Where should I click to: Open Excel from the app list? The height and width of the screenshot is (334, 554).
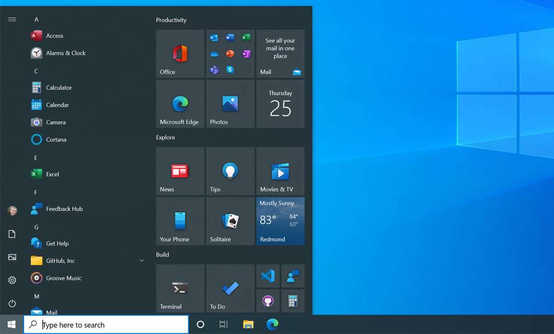(52, 174)
